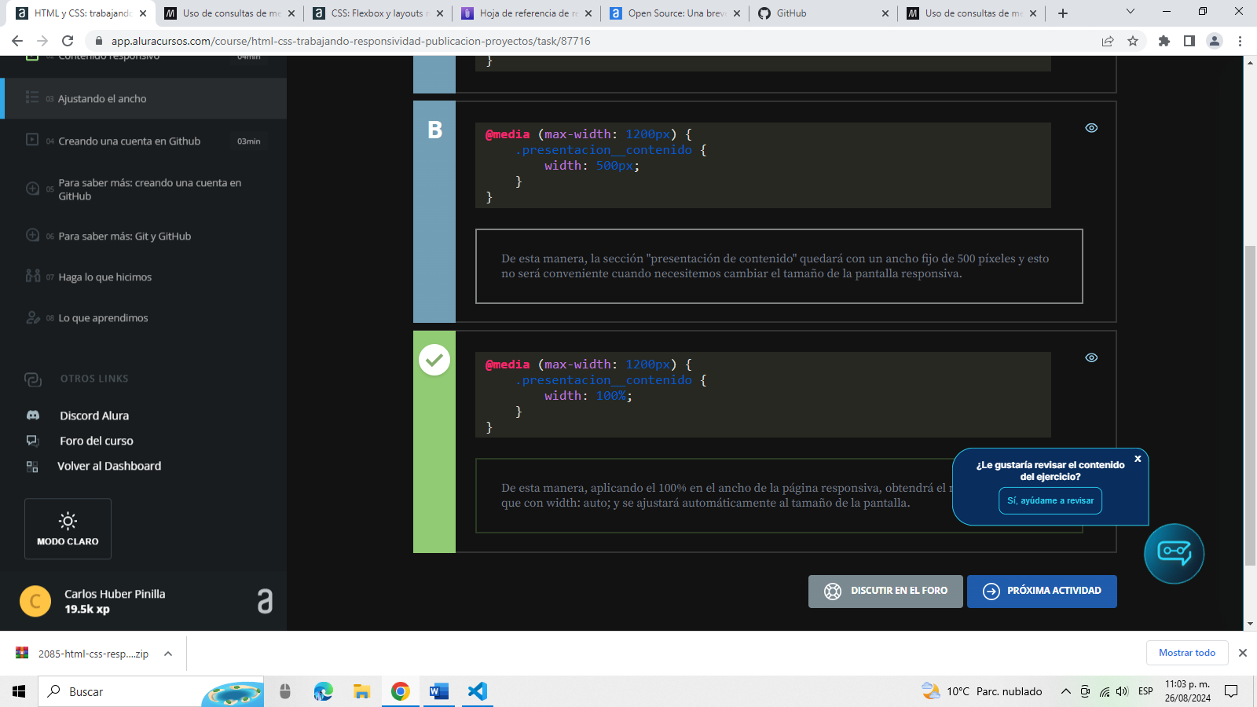Toggle the browser side panel icon
The width and height of the screenshot is (1257, 707).
(x=1189, y=41)
